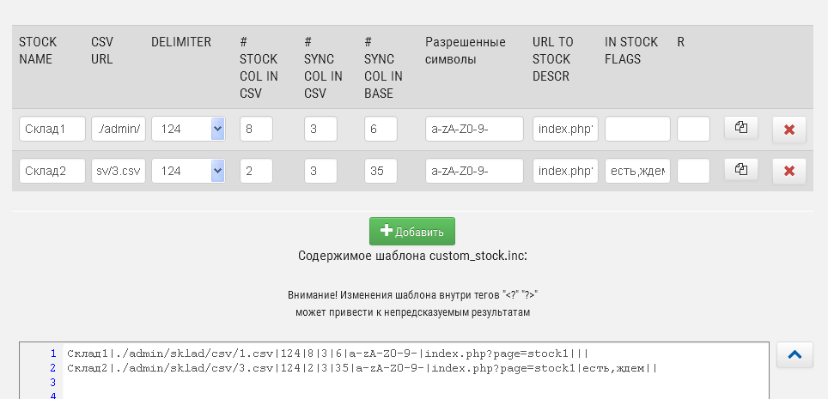Click the empty in stock flags field for Склад1
Screen dimensions: 828x399
pos(637,130)
